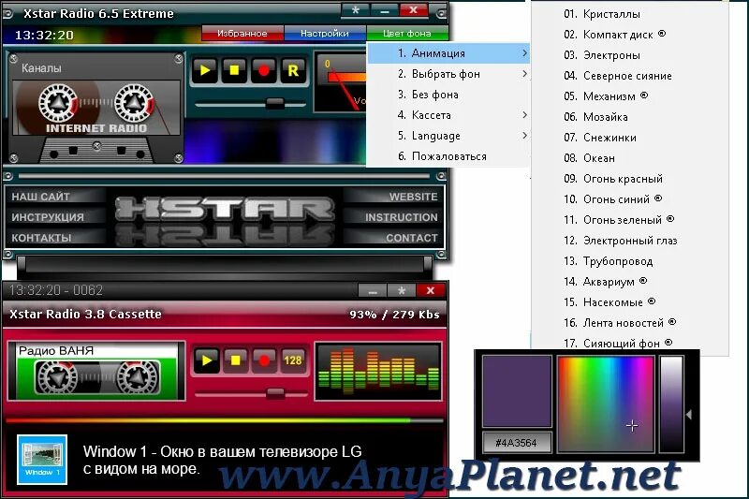
Task: Click the 128 bitrate button
Action: pyautogui.click(x=293, y=360)
